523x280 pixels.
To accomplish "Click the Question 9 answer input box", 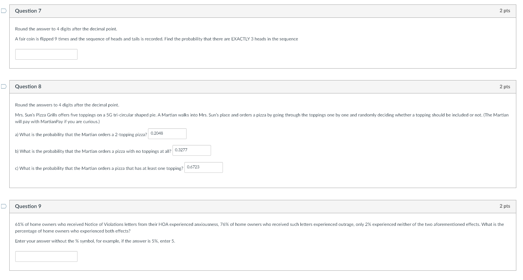I will point(46,256).
